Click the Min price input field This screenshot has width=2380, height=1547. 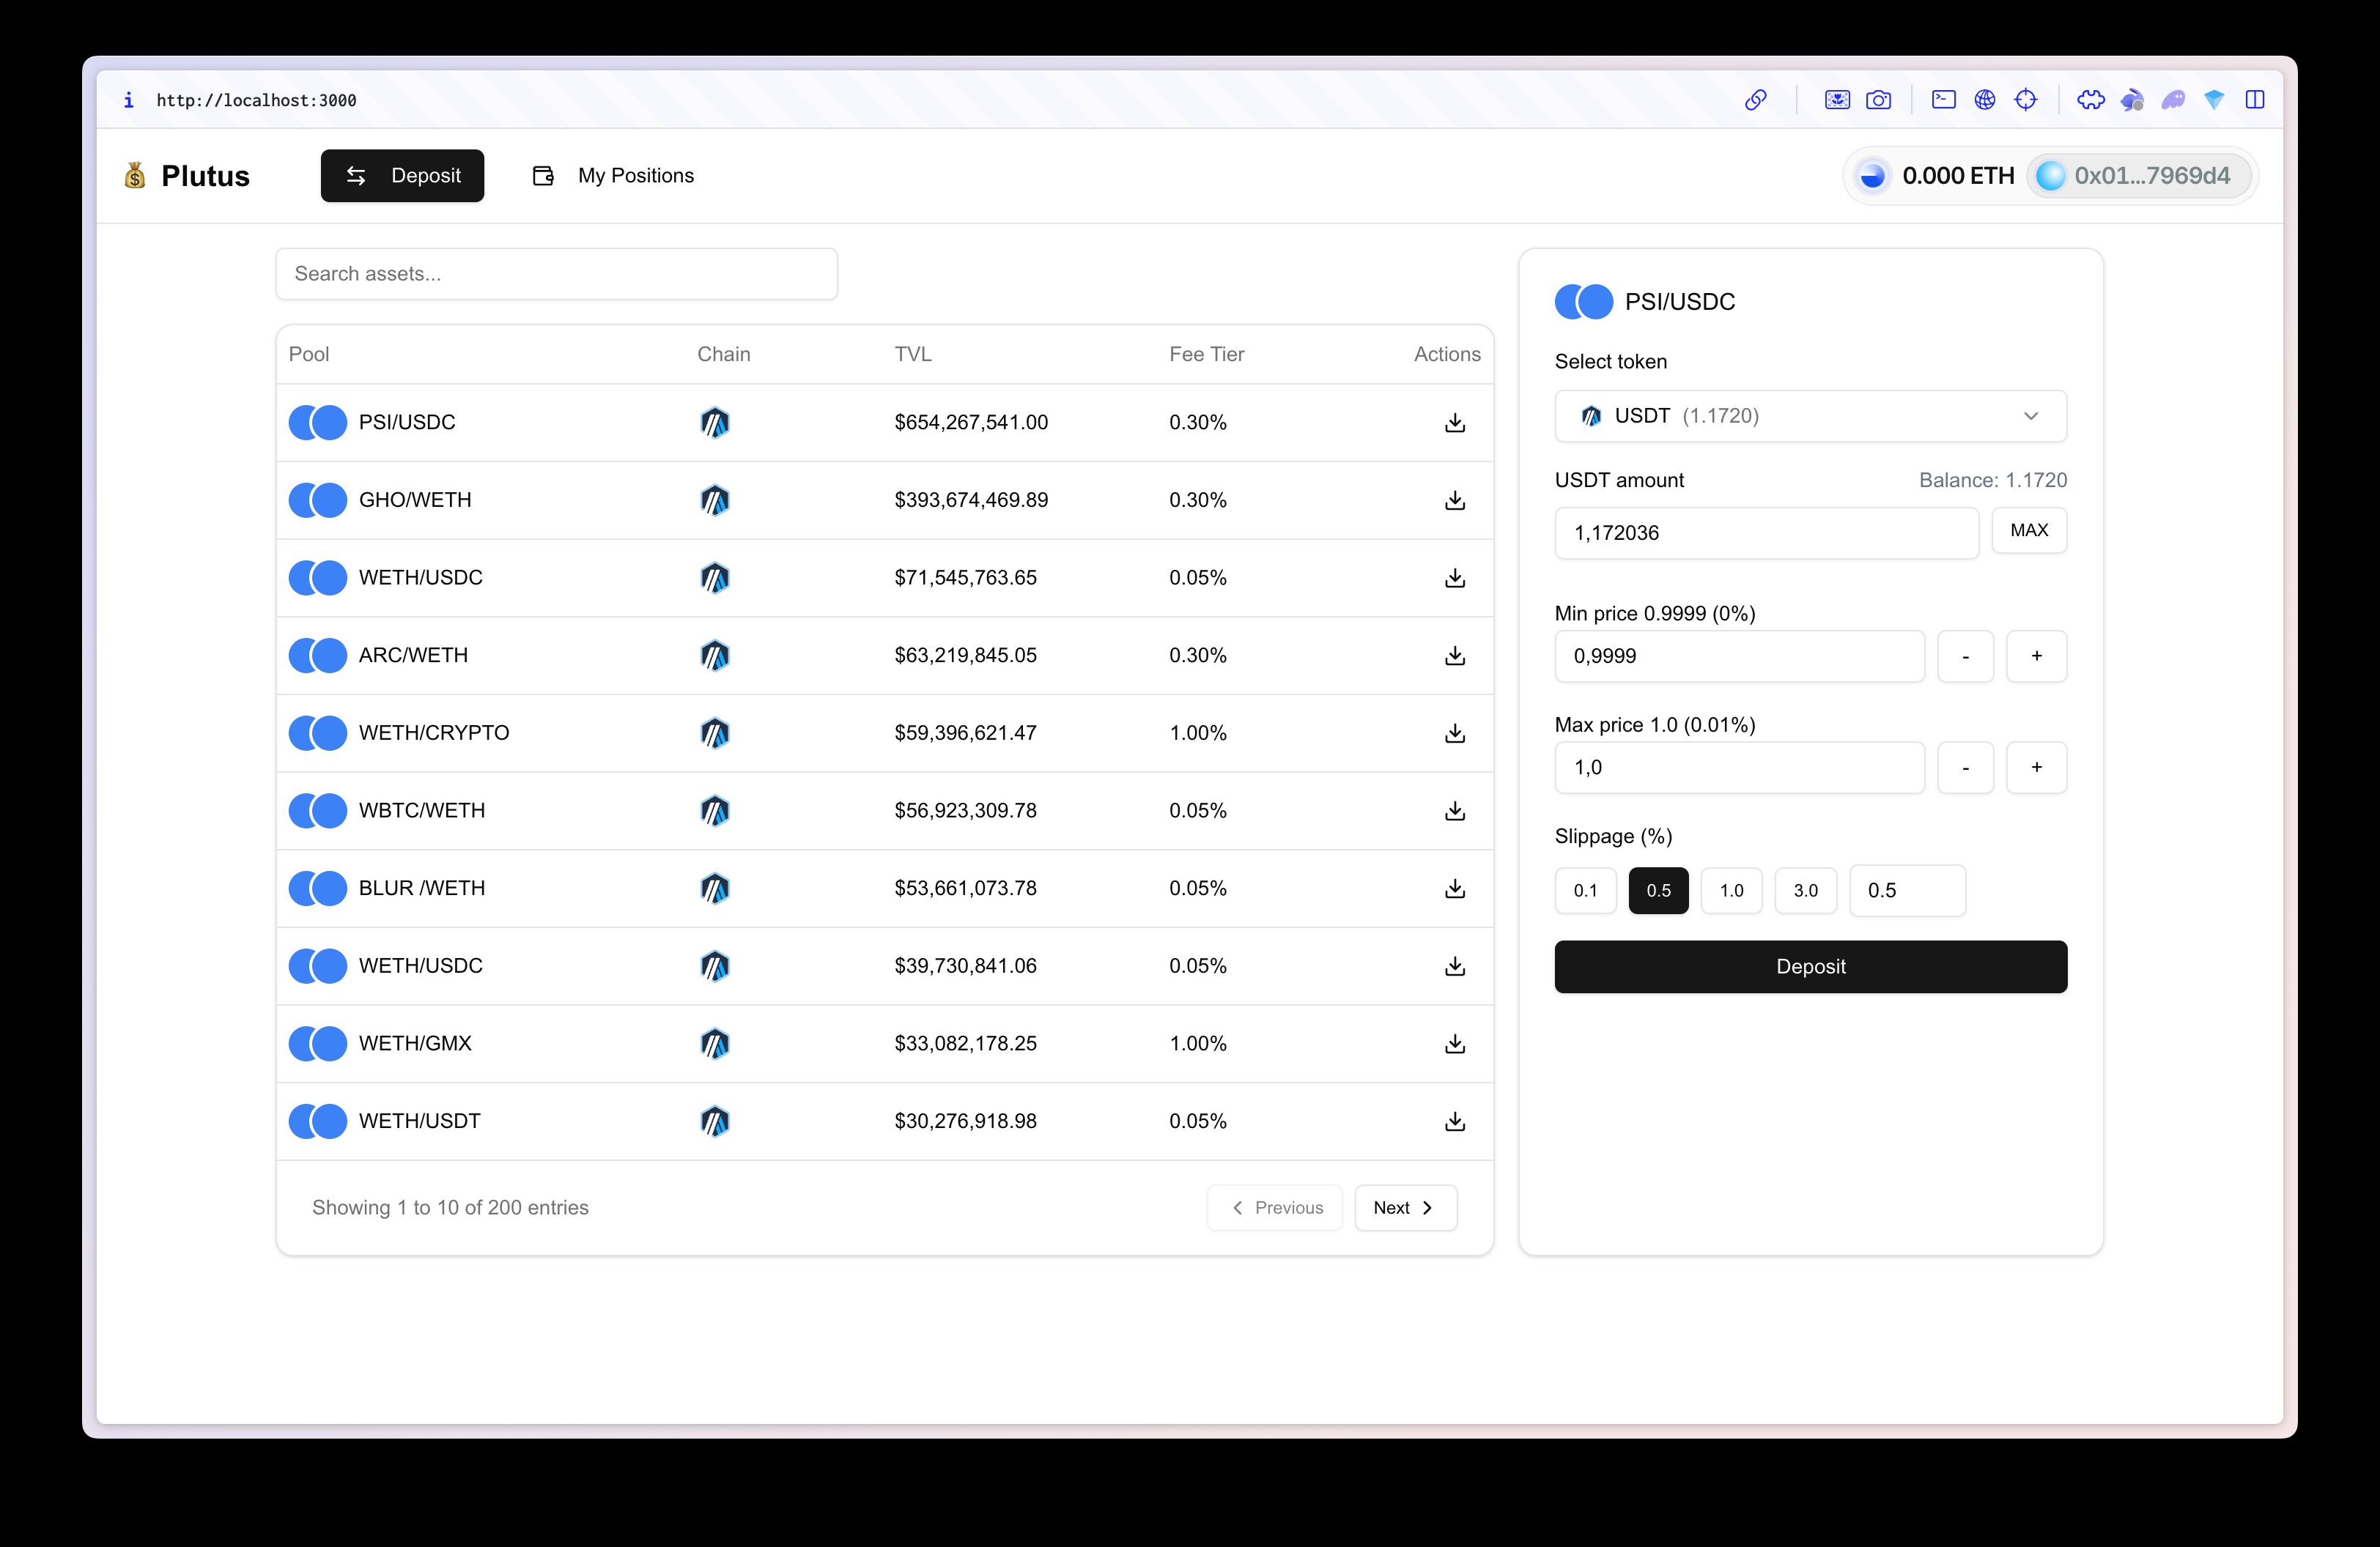coord(1739,656)
